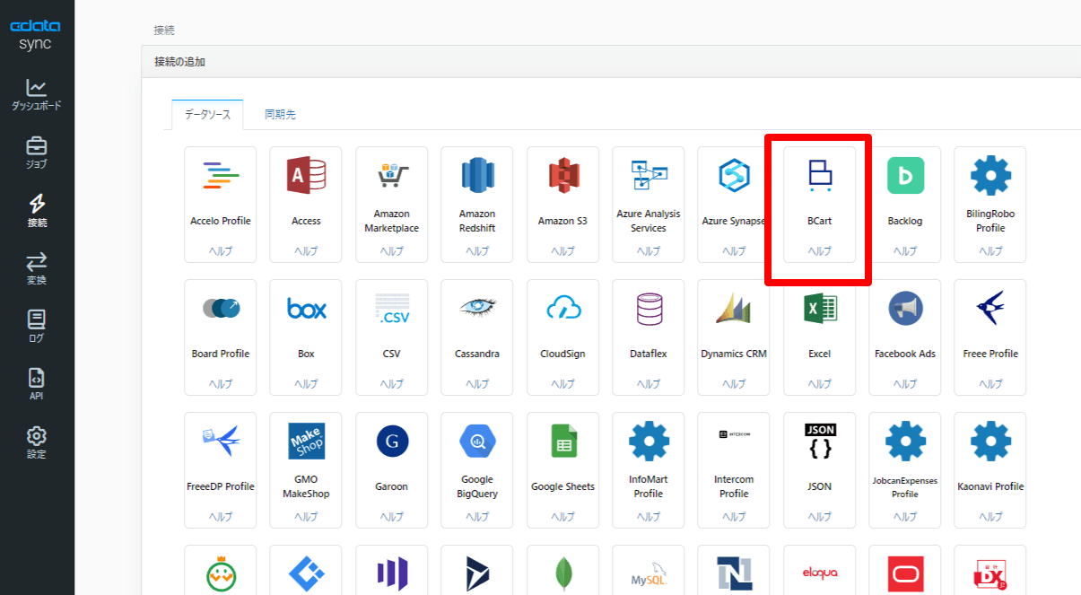Click the Google Sheets label text
1081x595 pixels.
pyautogui.click(x=562, y=486)
